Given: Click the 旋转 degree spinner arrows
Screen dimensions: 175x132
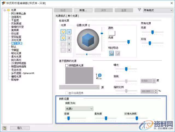Looking at the screenshot, I should click(154, 81).
